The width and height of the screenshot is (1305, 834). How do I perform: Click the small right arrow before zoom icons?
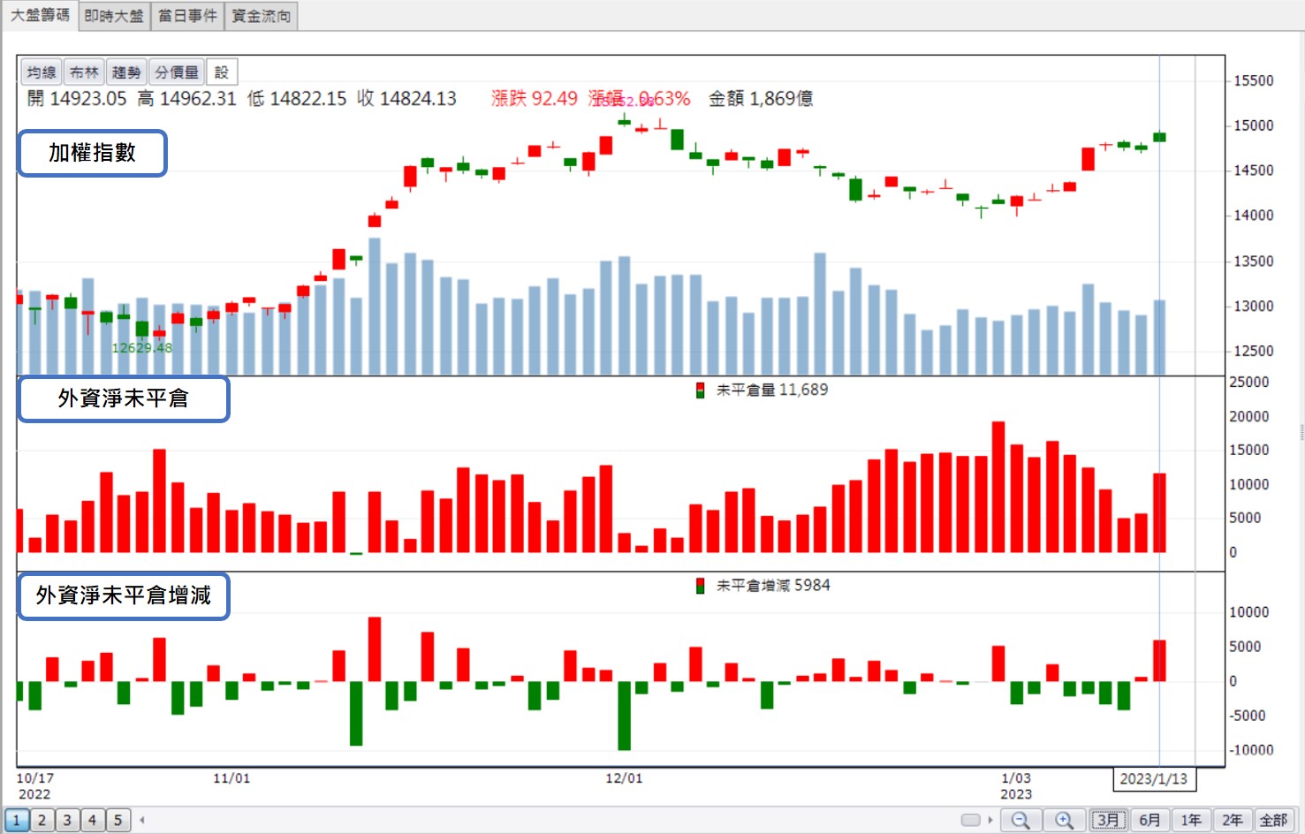tap(990, 820)
